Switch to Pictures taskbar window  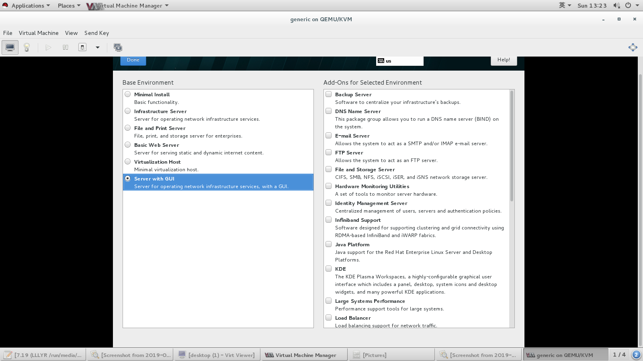coord(392,355)
